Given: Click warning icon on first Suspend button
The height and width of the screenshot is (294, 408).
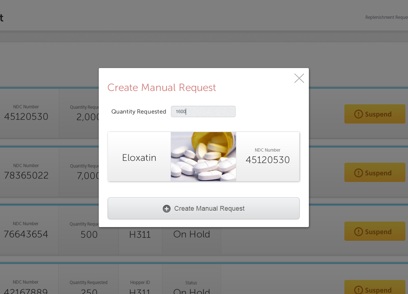Looking at the screenshot, I should tap(358, 114).
